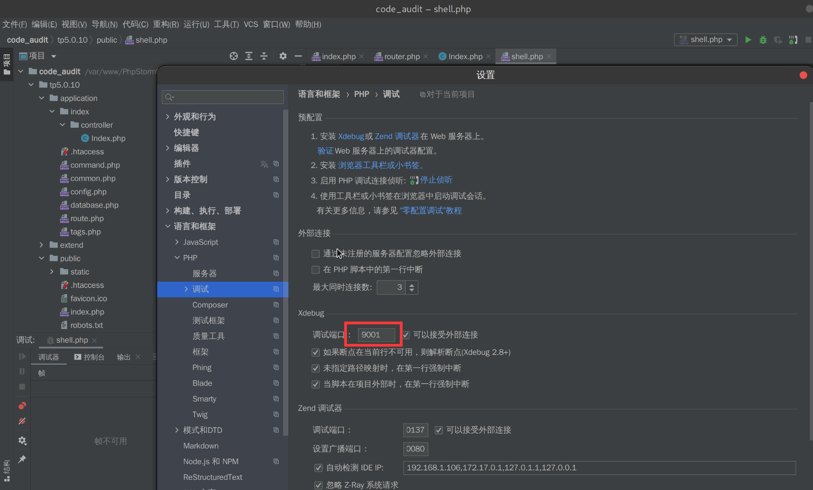Click max simultaneous connections stepper arrows
The width and height of the screenshot is (813, 490).
(x=412, y=287)
